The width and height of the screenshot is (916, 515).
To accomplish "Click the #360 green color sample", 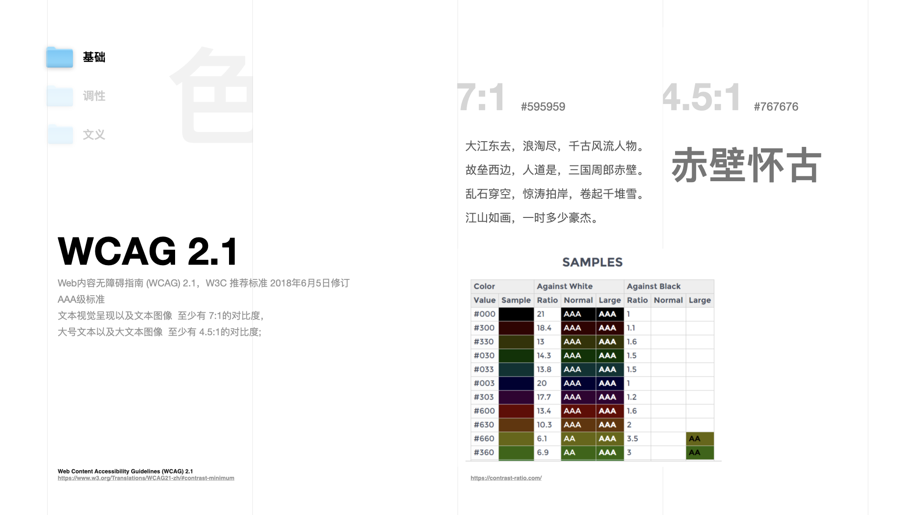I will point(516,452).
